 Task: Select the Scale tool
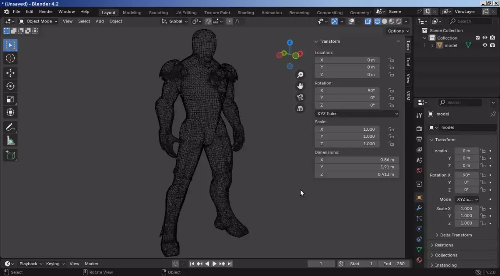coord(10,99)
